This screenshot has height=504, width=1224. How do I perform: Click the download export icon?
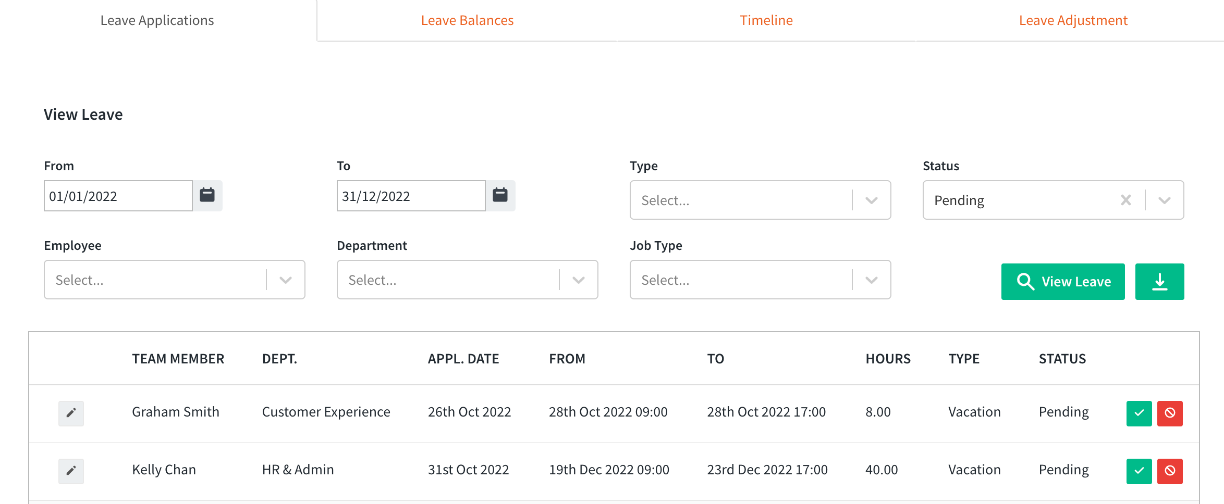1159,281
